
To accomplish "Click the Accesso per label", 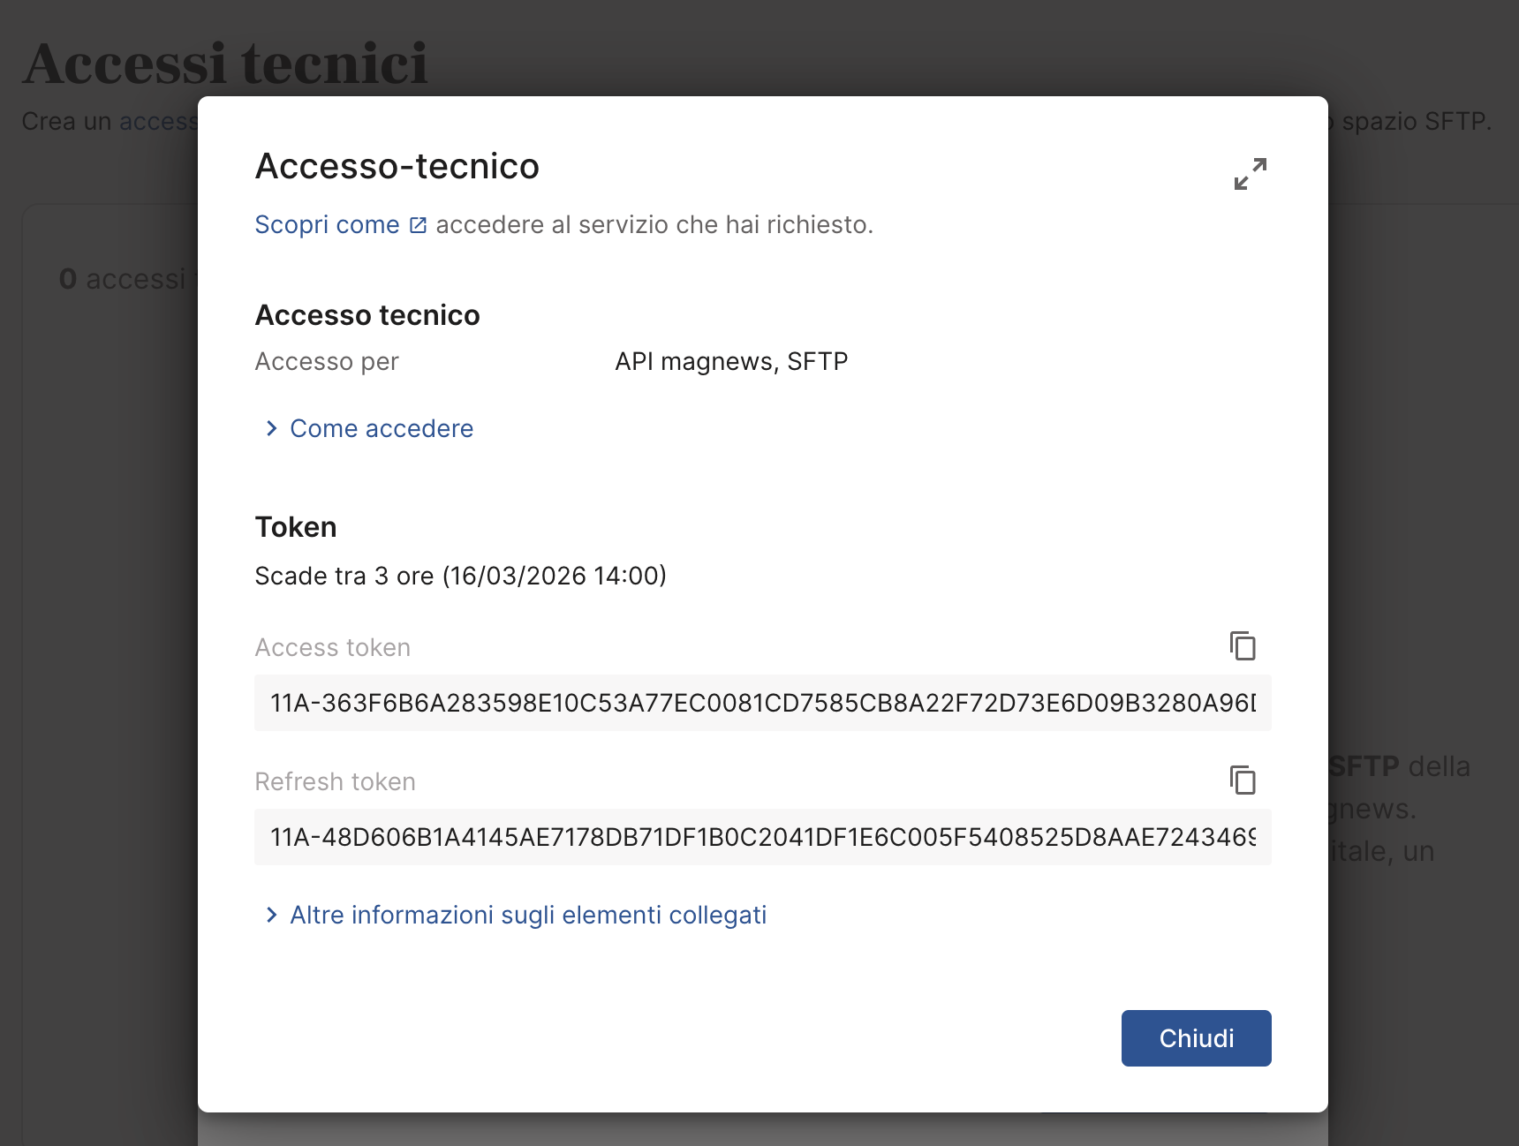I will 327,362.
